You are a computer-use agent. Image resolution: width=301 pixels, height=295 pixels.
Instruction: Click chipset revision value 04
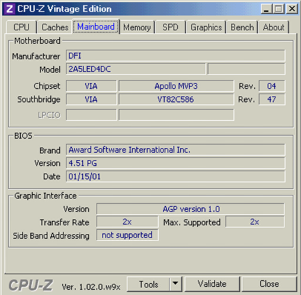272,86
